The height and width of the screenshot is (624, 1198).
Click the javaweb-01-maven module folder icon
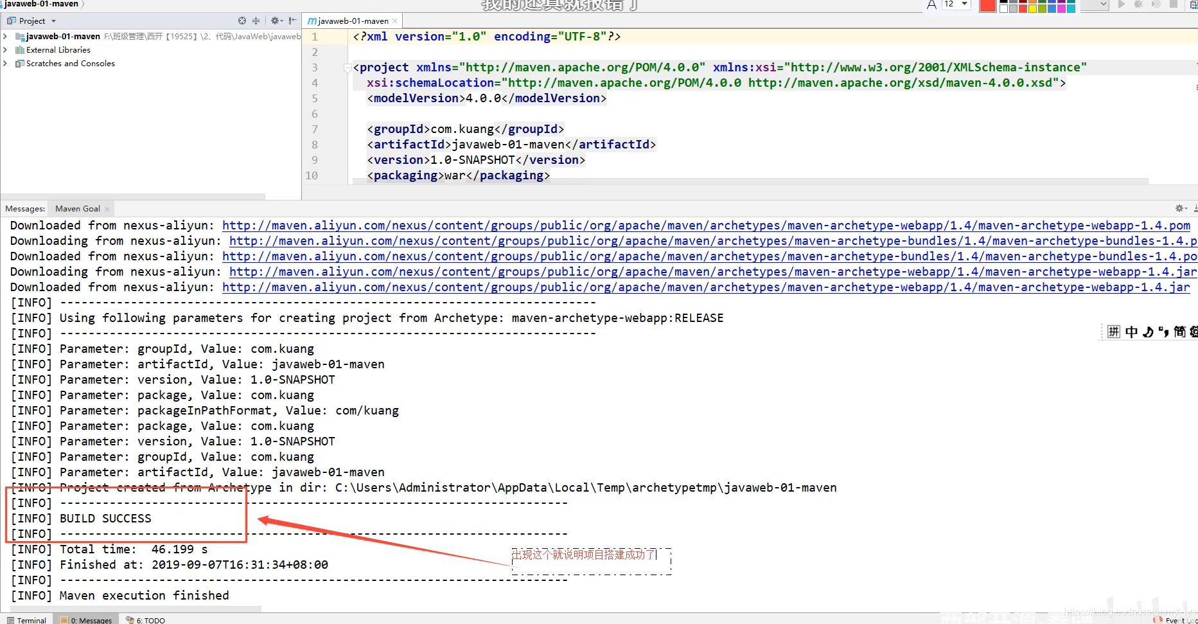pos(20,37)
